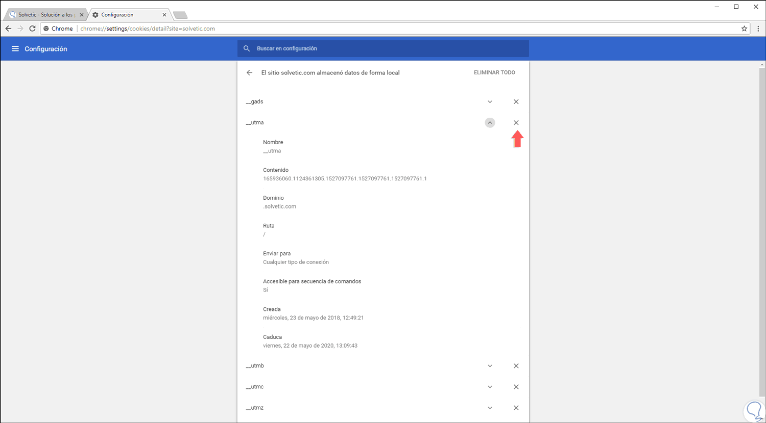Open the Configuración hamburger menu

coord(15,49)
